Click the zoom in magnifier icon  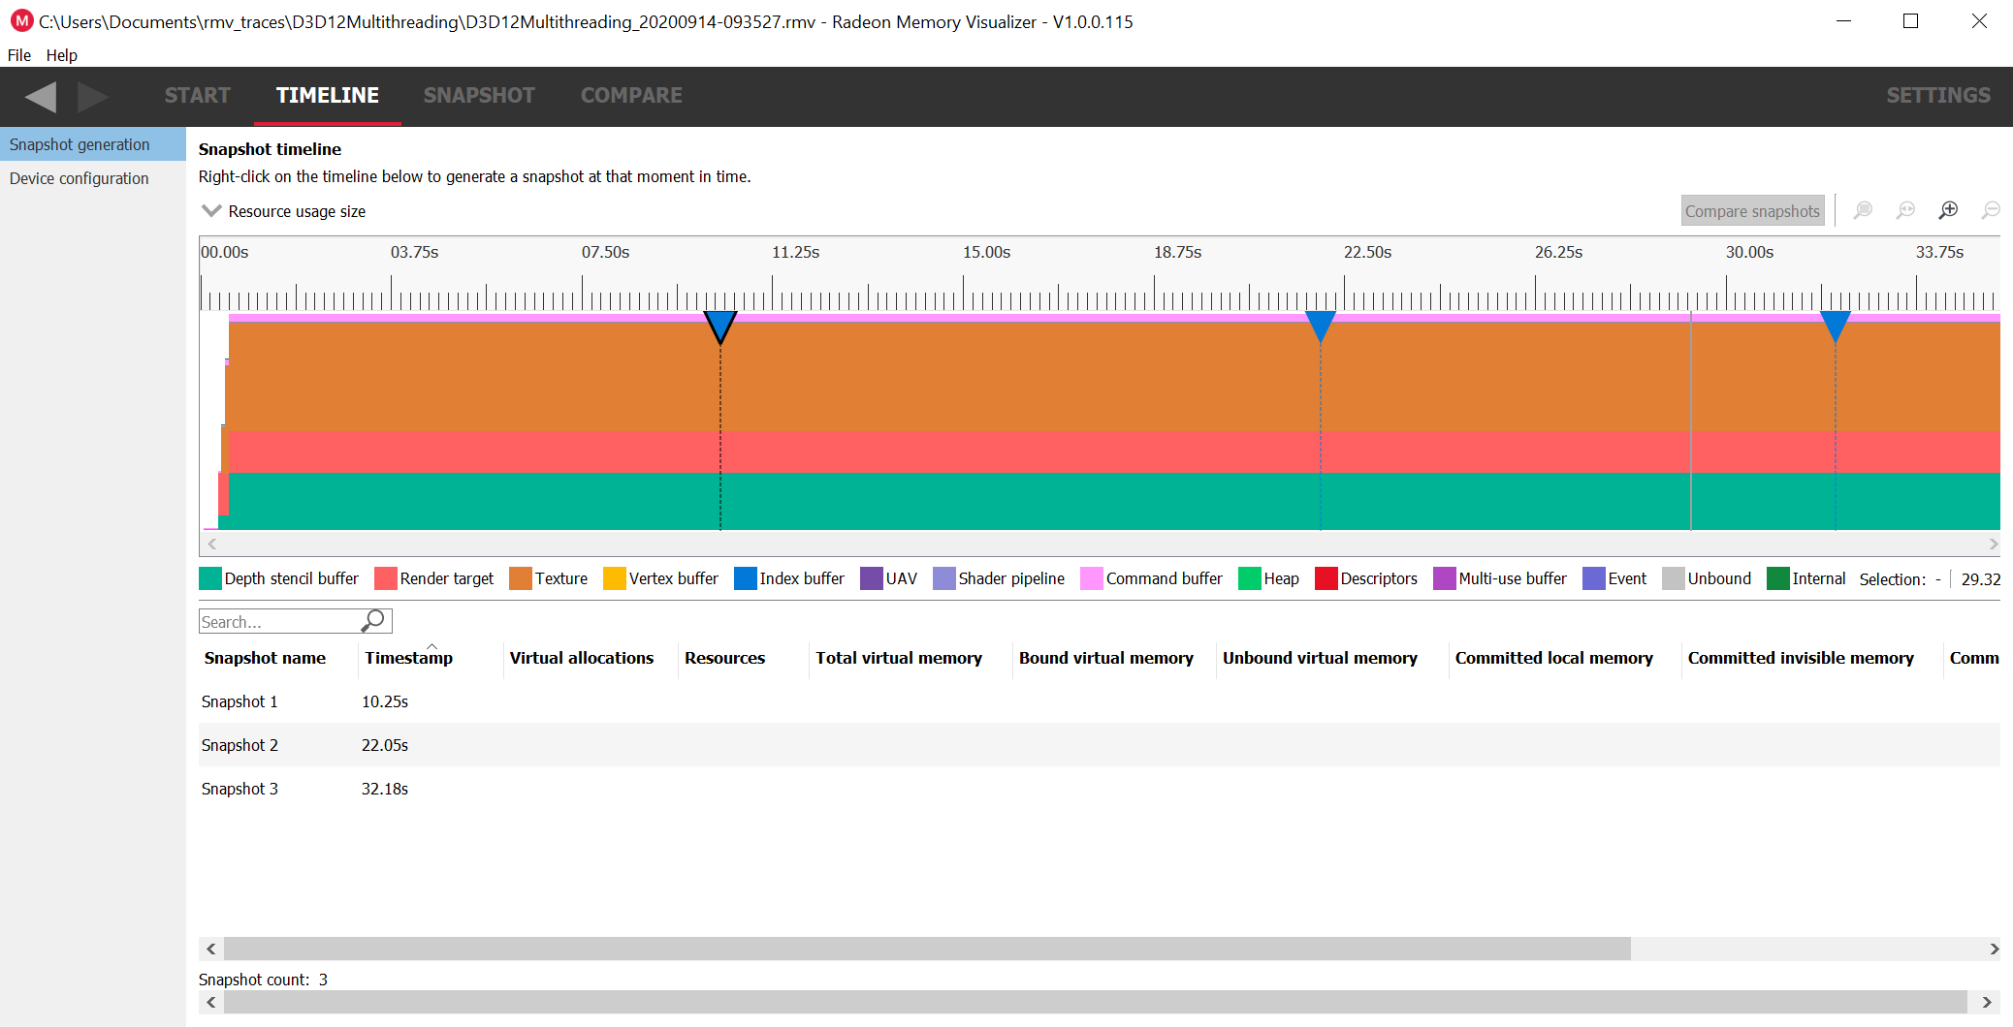1948,210
